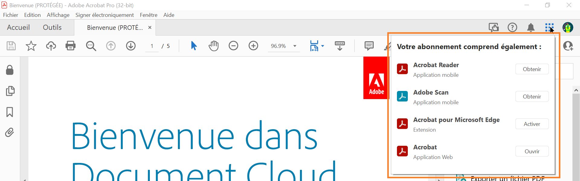Open the Affichage menu
The image size is (580, 181).
[58, 15]
